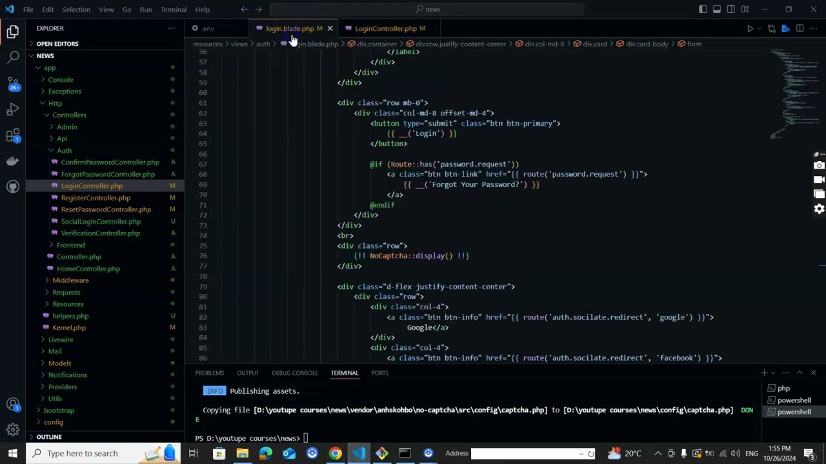Open the GitHub view in the activity bar
The image size is (826, 464).
click(x=13, y=187)
